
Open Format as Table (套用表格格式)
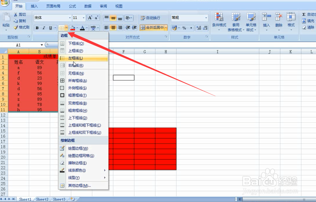[x=236, y=22]
